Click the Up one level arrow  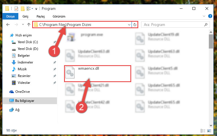coord(29,25)
